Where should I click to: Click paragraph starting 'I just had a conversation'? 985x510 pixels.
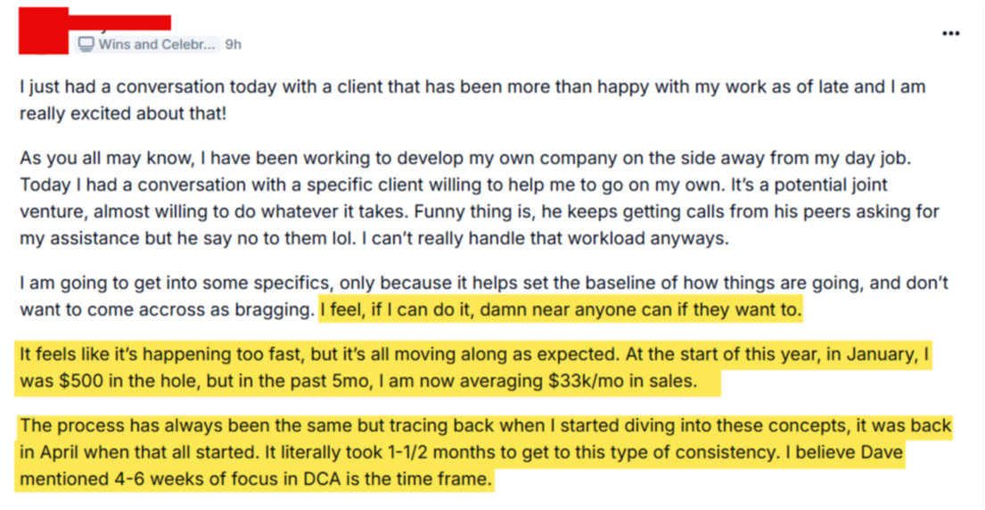click(472, 100)
